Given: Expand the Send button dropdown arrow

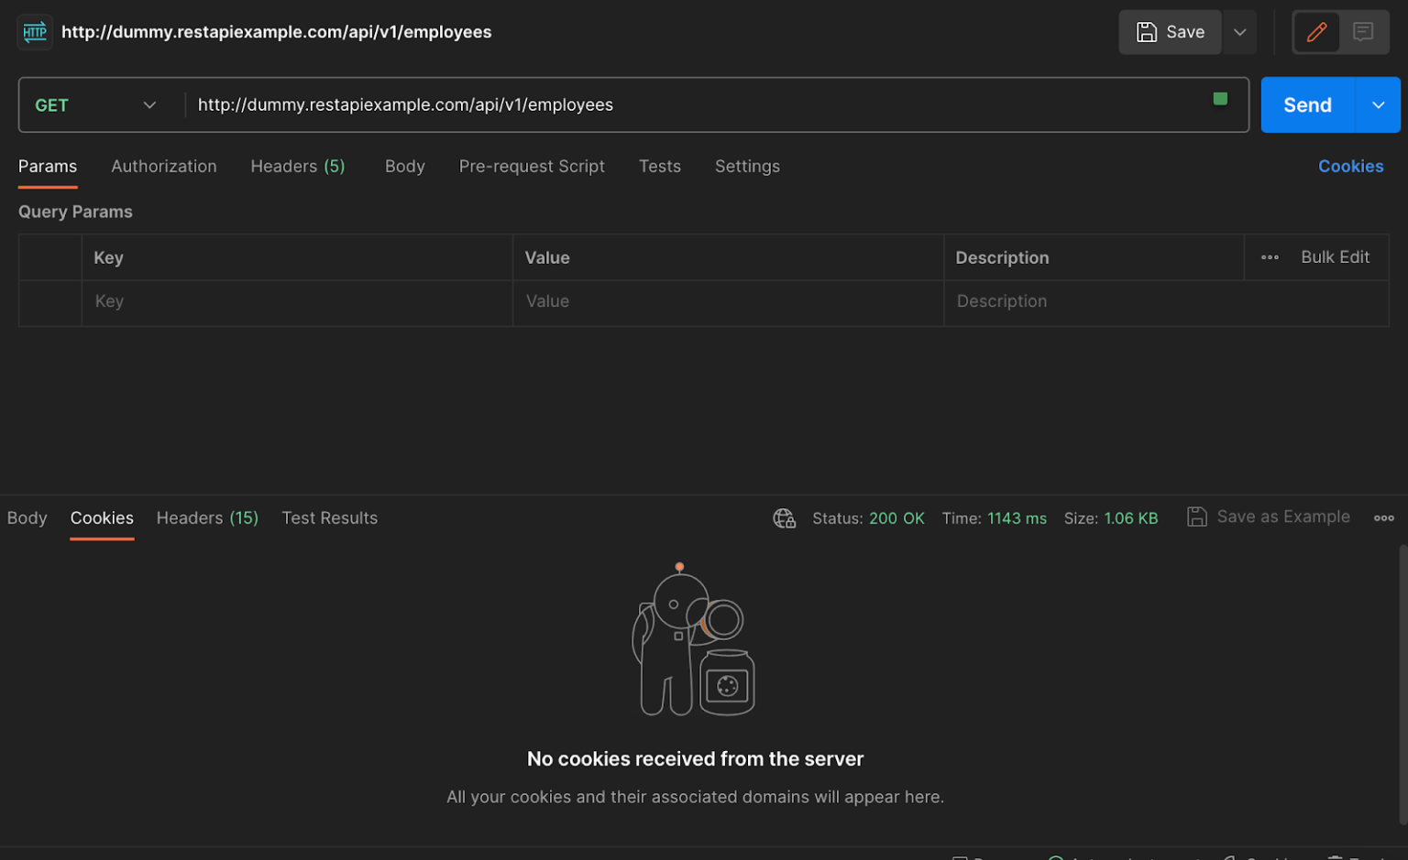Looking at the screenshot, I should (1378, 104).
